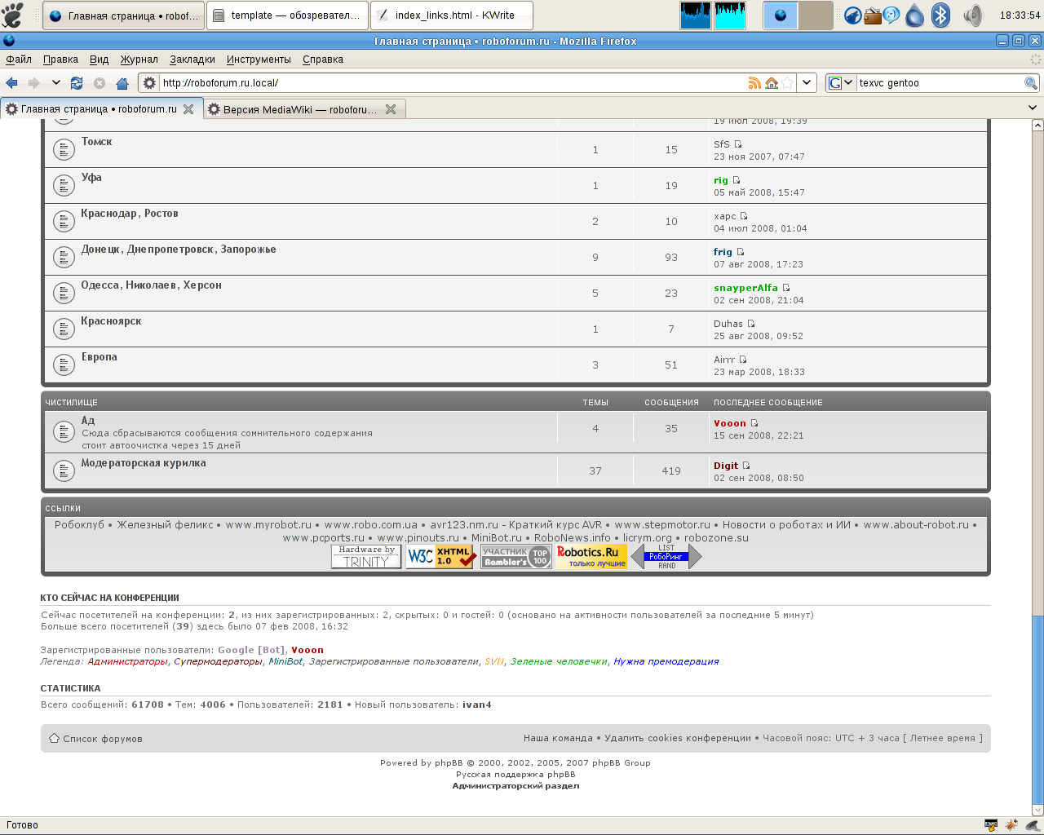Viewport: 1044px width, 835px height.
Task: Click the vertical scrollbar down arrow
Action: tap(1037, 810)
